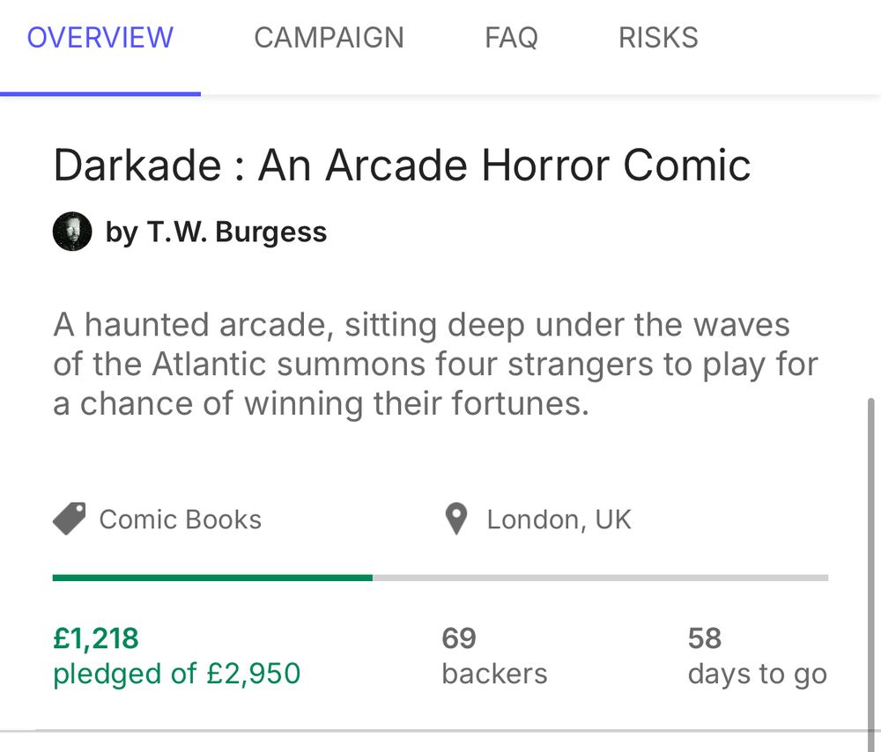Open T.W. Burgess creator profile link
Viewport: 881px width, 752px height.
point(216,232)
